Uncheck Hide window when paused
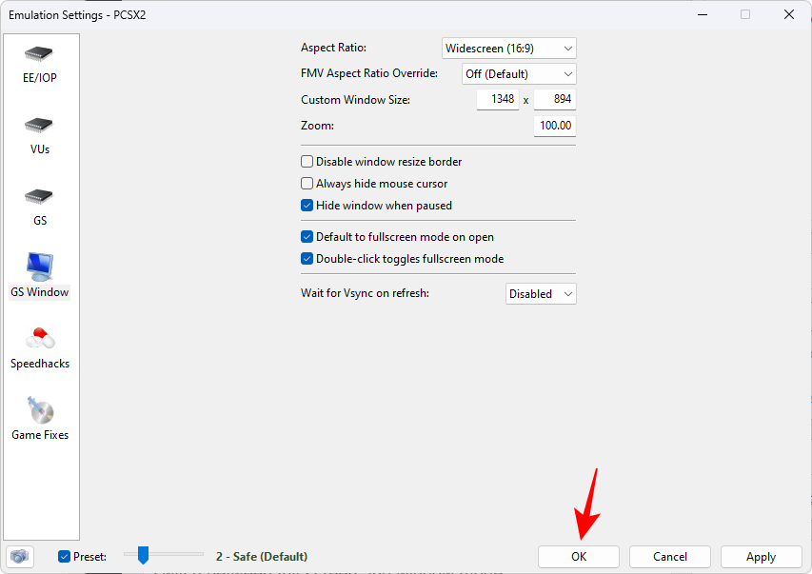This screenshot has height=574, width=812. coord(307,206)
